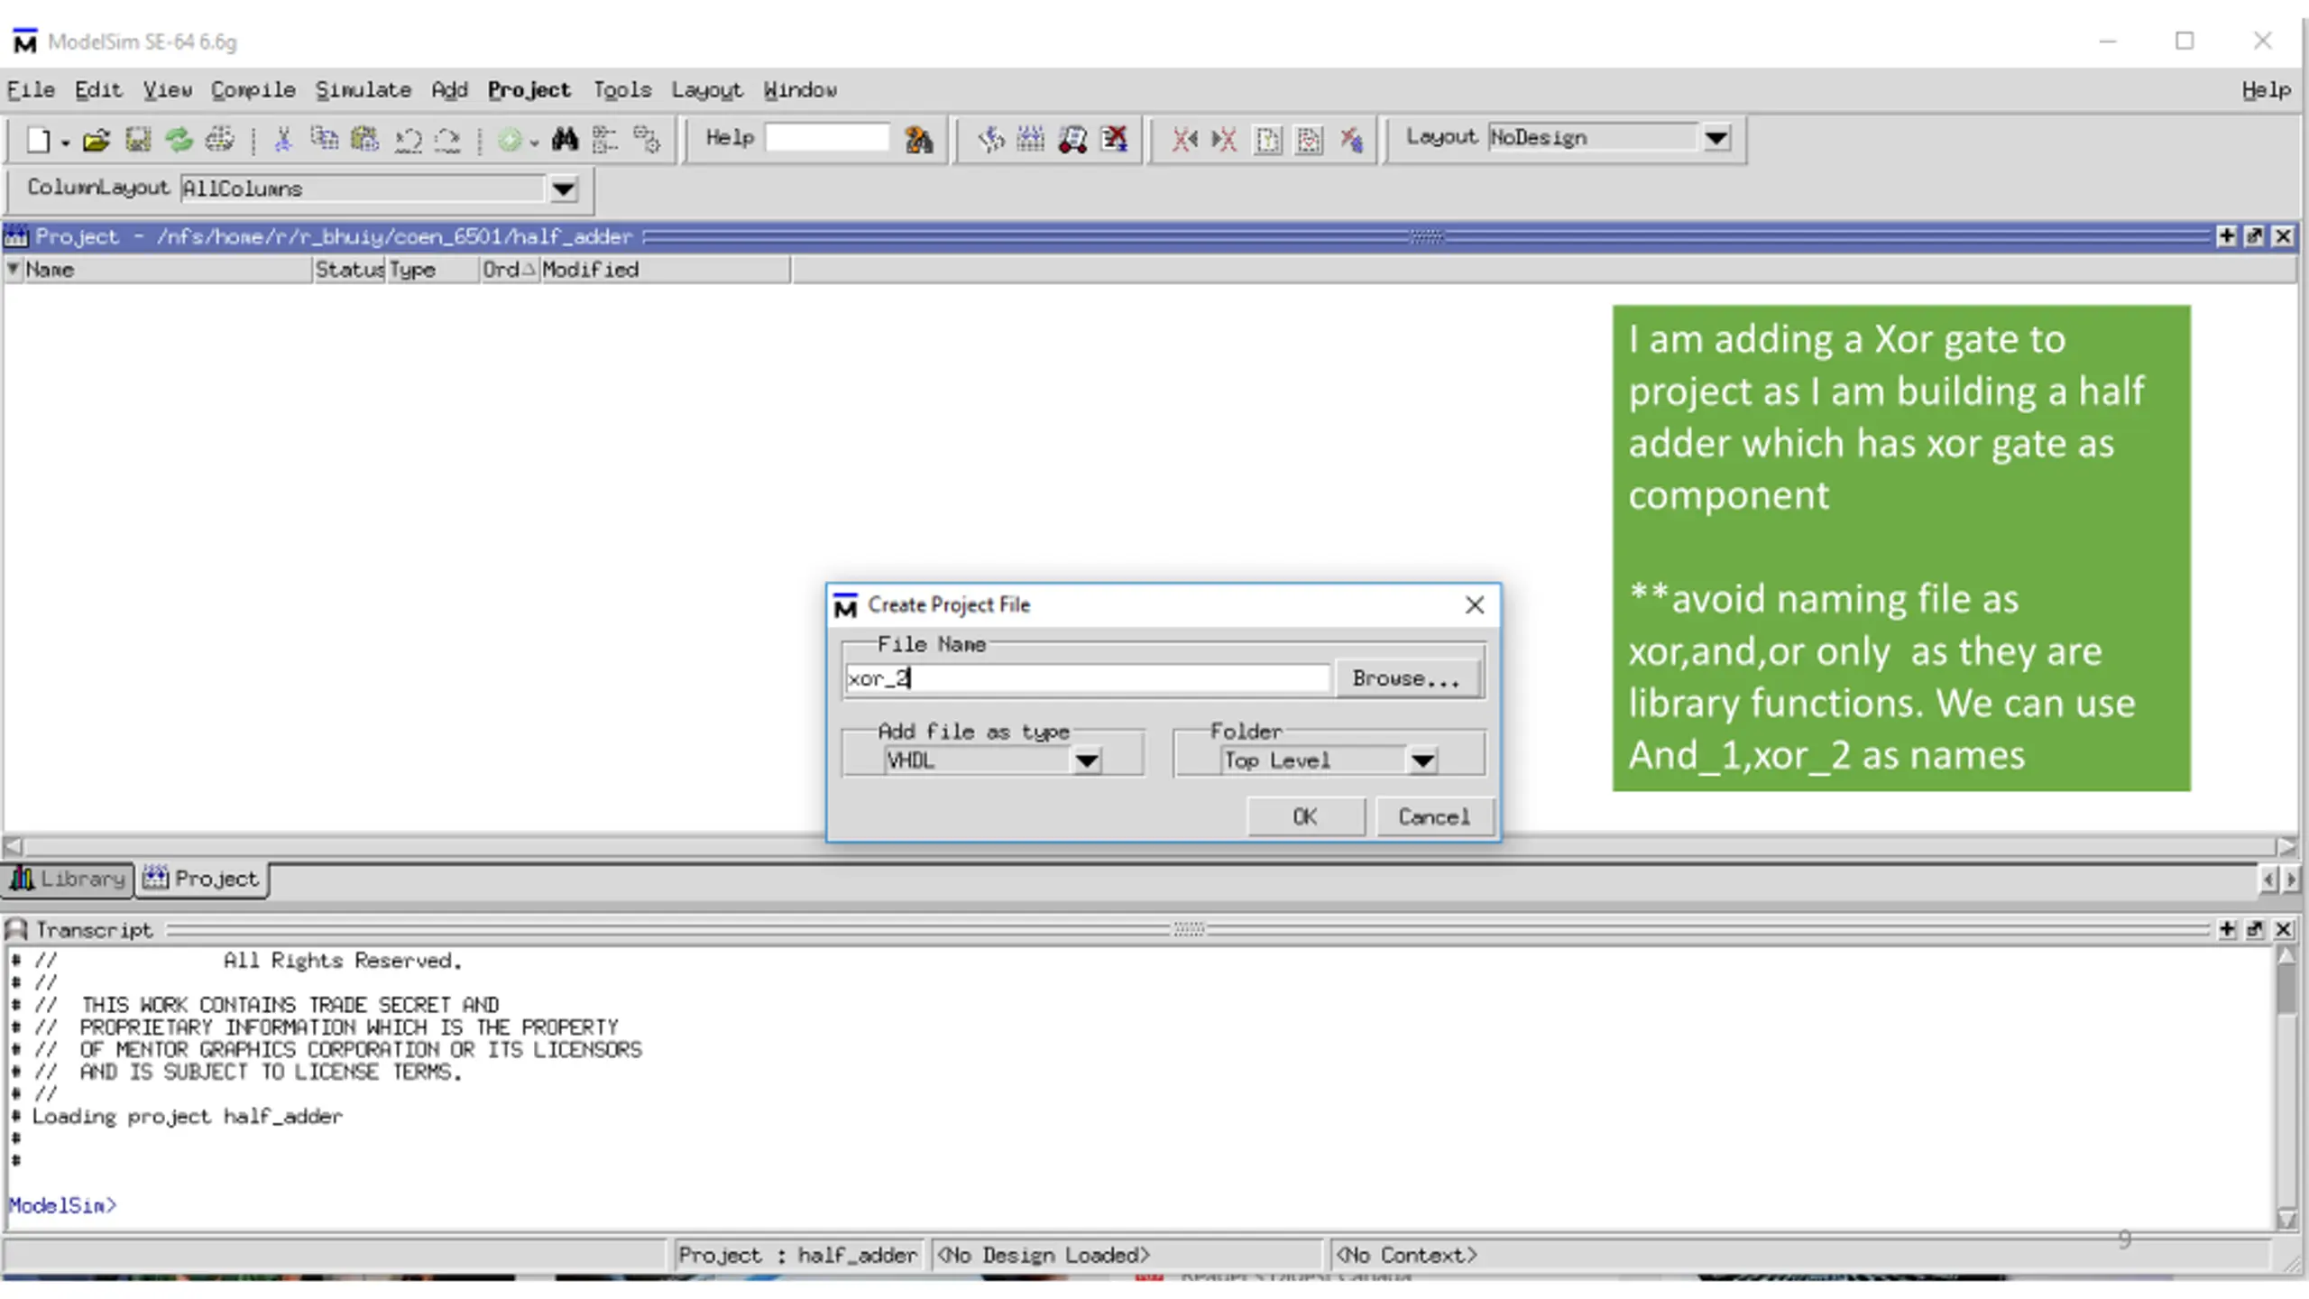Click the File Name field containing xor_2
This screenshot has height=1299, width=2309.
click(1087, 678)
